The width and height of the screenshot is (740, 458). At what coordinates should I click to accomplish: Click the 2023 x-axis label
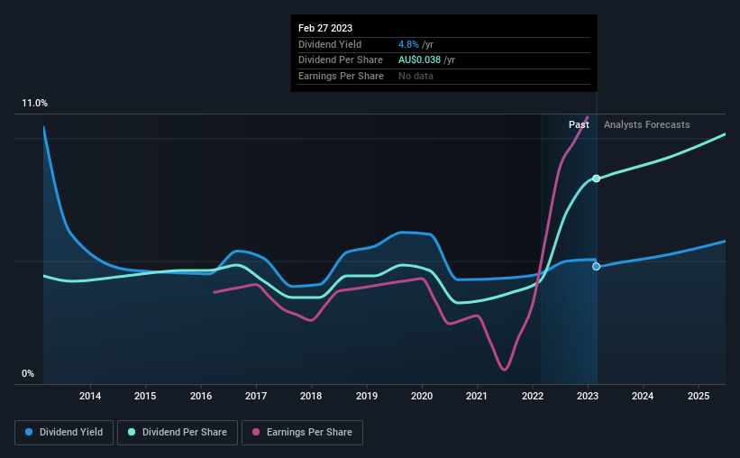(x=588, y=396)
